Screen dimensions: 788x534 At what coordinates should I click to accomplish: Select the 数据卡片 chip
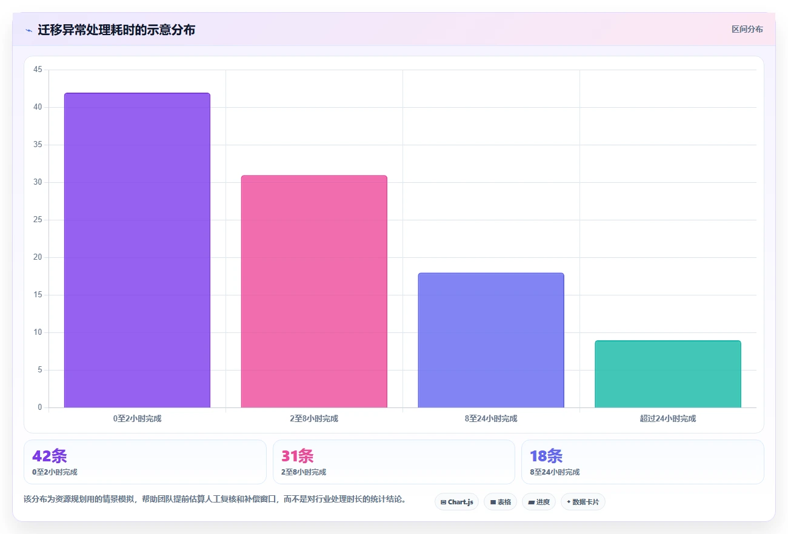point(583,502)
